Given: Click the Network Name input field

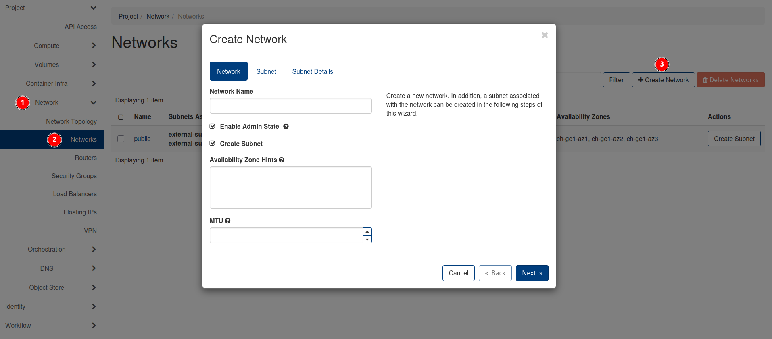Looking at the screenshot, I should [290, 106].
